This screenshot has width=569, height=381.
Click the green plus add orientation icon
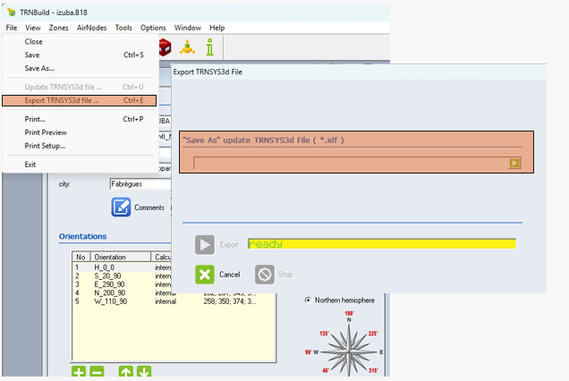tap(79, 373)
